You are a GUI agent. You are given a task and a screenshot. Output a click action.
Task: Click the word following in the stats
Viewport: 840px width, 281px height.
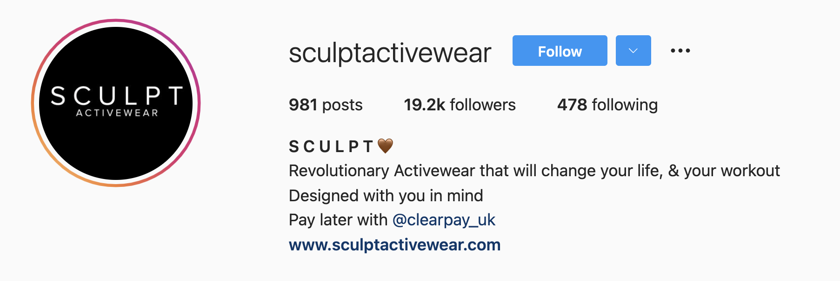click(x=625, y=105)
